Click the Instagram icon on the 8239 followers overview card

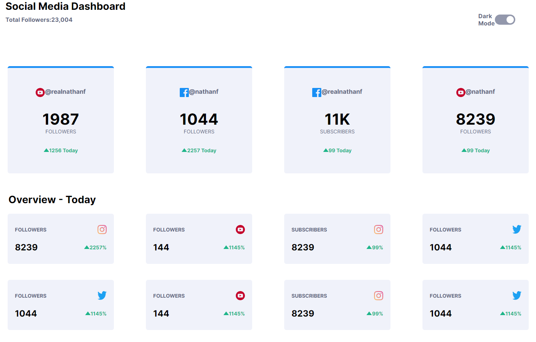pos(102,229)
